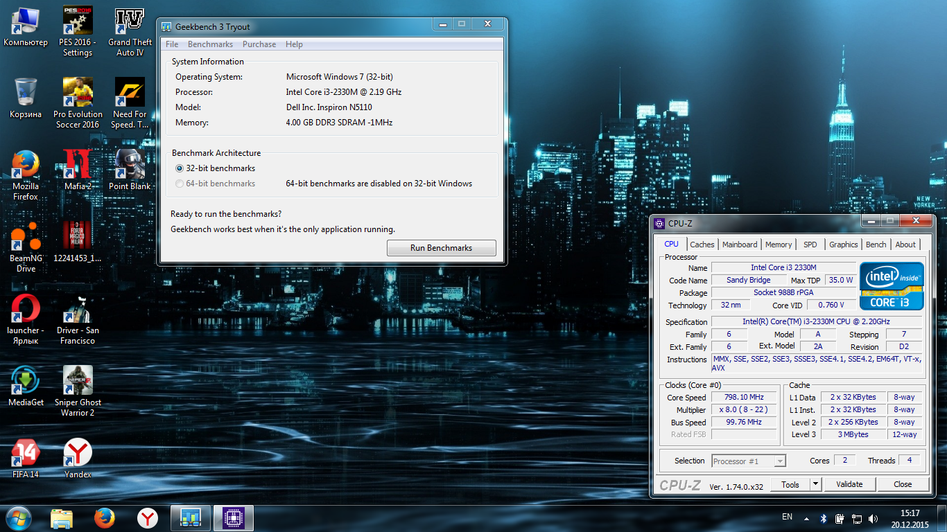The image size is (947, 532).
Task: Switch to the About tab in CPU-Z
Action: click(905, 245)
